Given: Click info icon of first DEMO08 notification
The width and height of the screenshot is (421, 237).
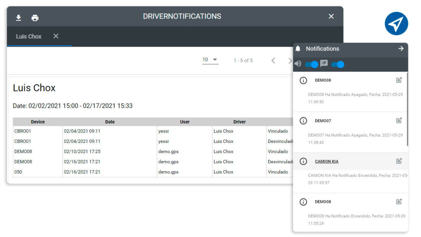Looking at the screenshot, I should pyautogui.click(x=303, y=80).
